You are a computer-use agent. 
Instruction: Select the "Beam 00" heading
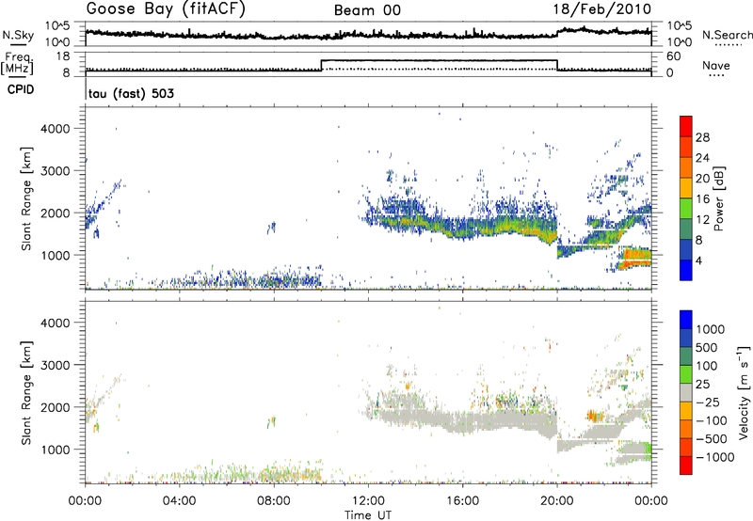[x=367, y=10]
